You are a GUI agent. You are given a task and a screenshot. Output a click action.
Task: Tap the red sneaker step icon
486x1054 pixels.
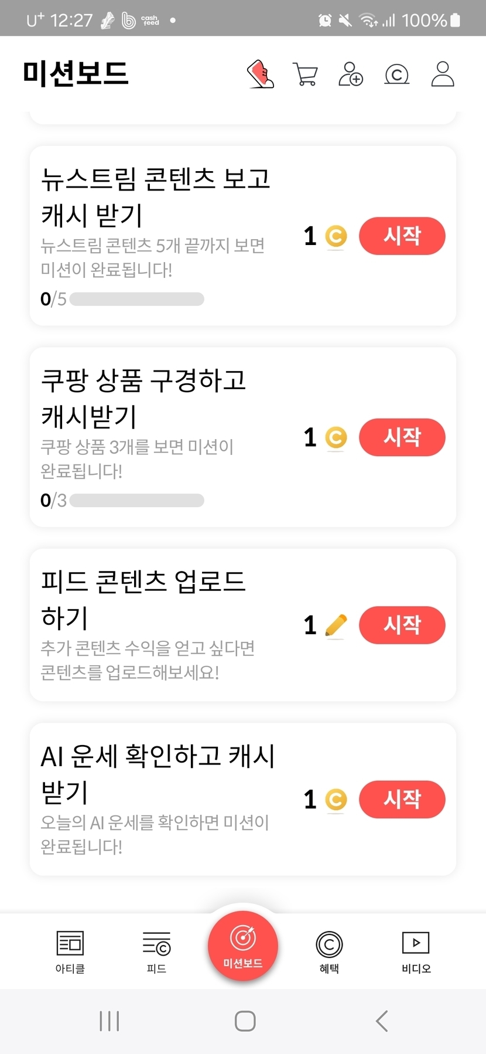(261, 74)
